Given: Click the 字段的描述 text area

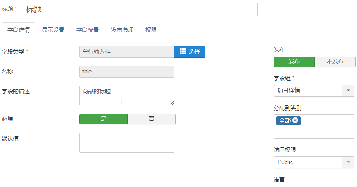Looking at the screenshot, I should pyautogui.click(x=126, y=95).
